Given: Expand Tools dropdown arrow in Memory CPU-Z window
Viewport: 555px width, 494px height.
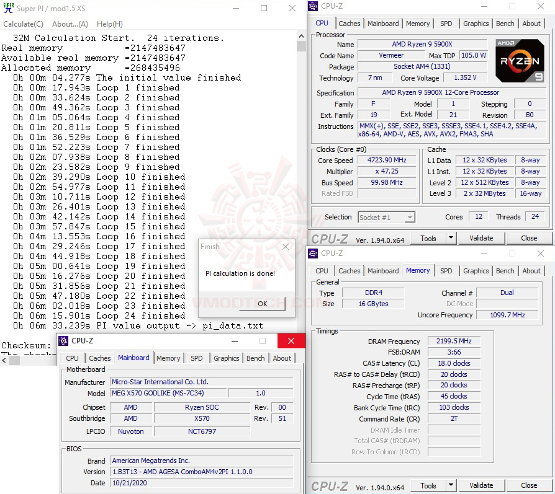Looking at the screenshot, I should point(451,485).
